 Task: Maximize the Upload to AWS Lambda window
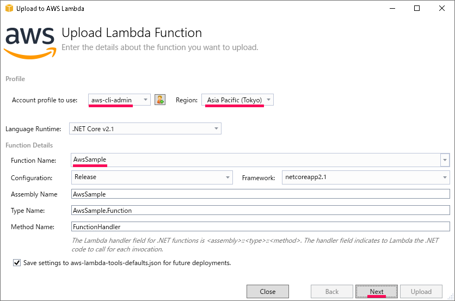(417, 8)
